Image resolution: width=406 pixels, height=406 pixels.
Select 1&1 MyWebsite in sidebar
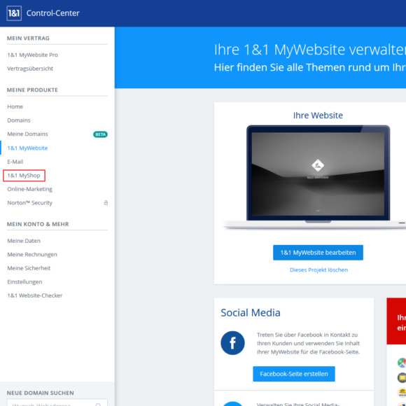(x=27, y=148)
